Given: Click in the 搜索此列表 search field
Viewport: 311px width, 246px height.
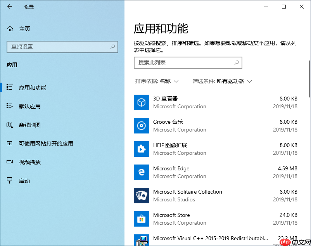Looking at the screenshot, I should [188, 63].
